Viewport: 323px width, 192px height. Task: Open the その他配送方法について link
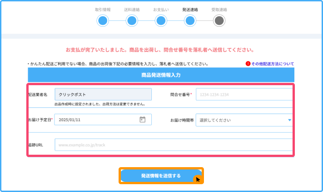[x=272, y=64]
